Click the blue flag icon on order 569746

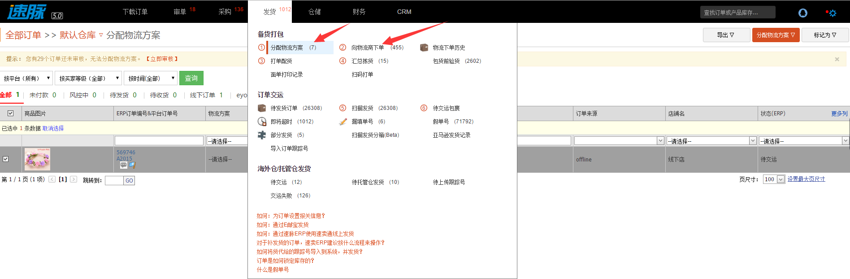click(x=132, y=165)
